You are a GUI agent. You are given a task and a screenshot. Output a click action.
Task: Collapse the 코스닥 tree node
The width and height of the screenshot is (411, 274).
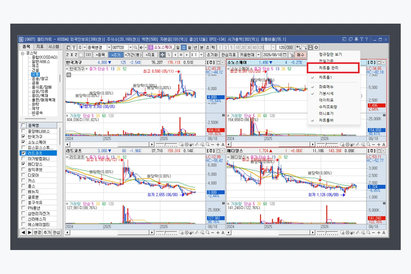click(x=23, y=53)
